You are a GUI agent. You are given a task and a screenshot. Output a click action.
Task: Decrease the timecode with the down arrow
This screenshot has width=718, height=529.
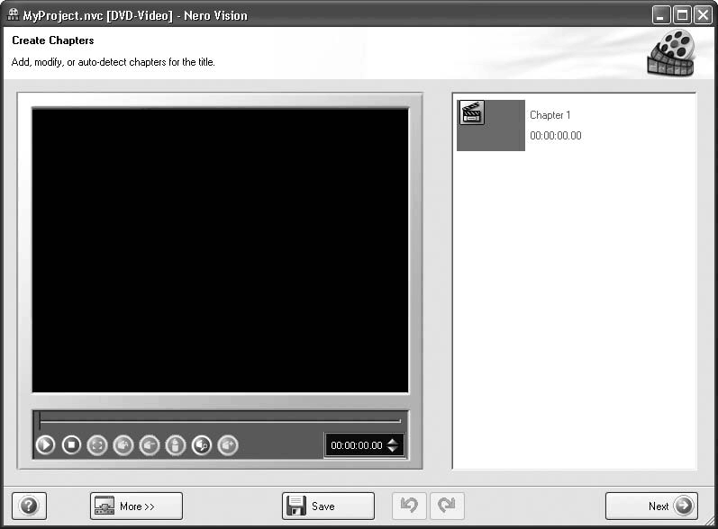click(x=392, y=450)
